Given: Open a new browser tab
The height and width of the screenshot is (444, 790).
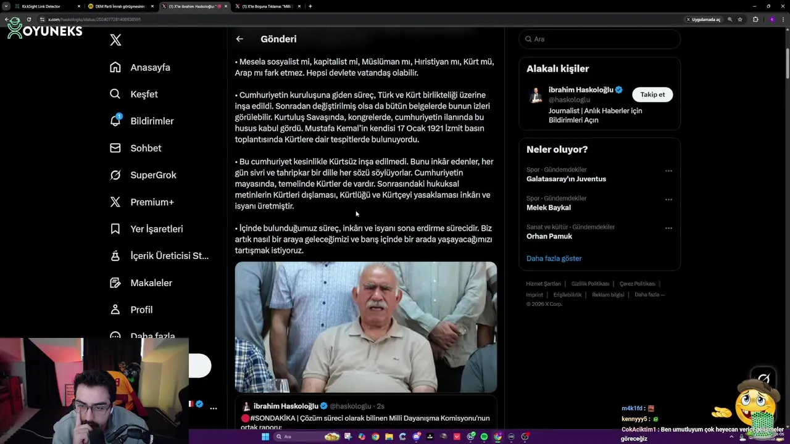Looking at the screenshot, I should 310,6.
